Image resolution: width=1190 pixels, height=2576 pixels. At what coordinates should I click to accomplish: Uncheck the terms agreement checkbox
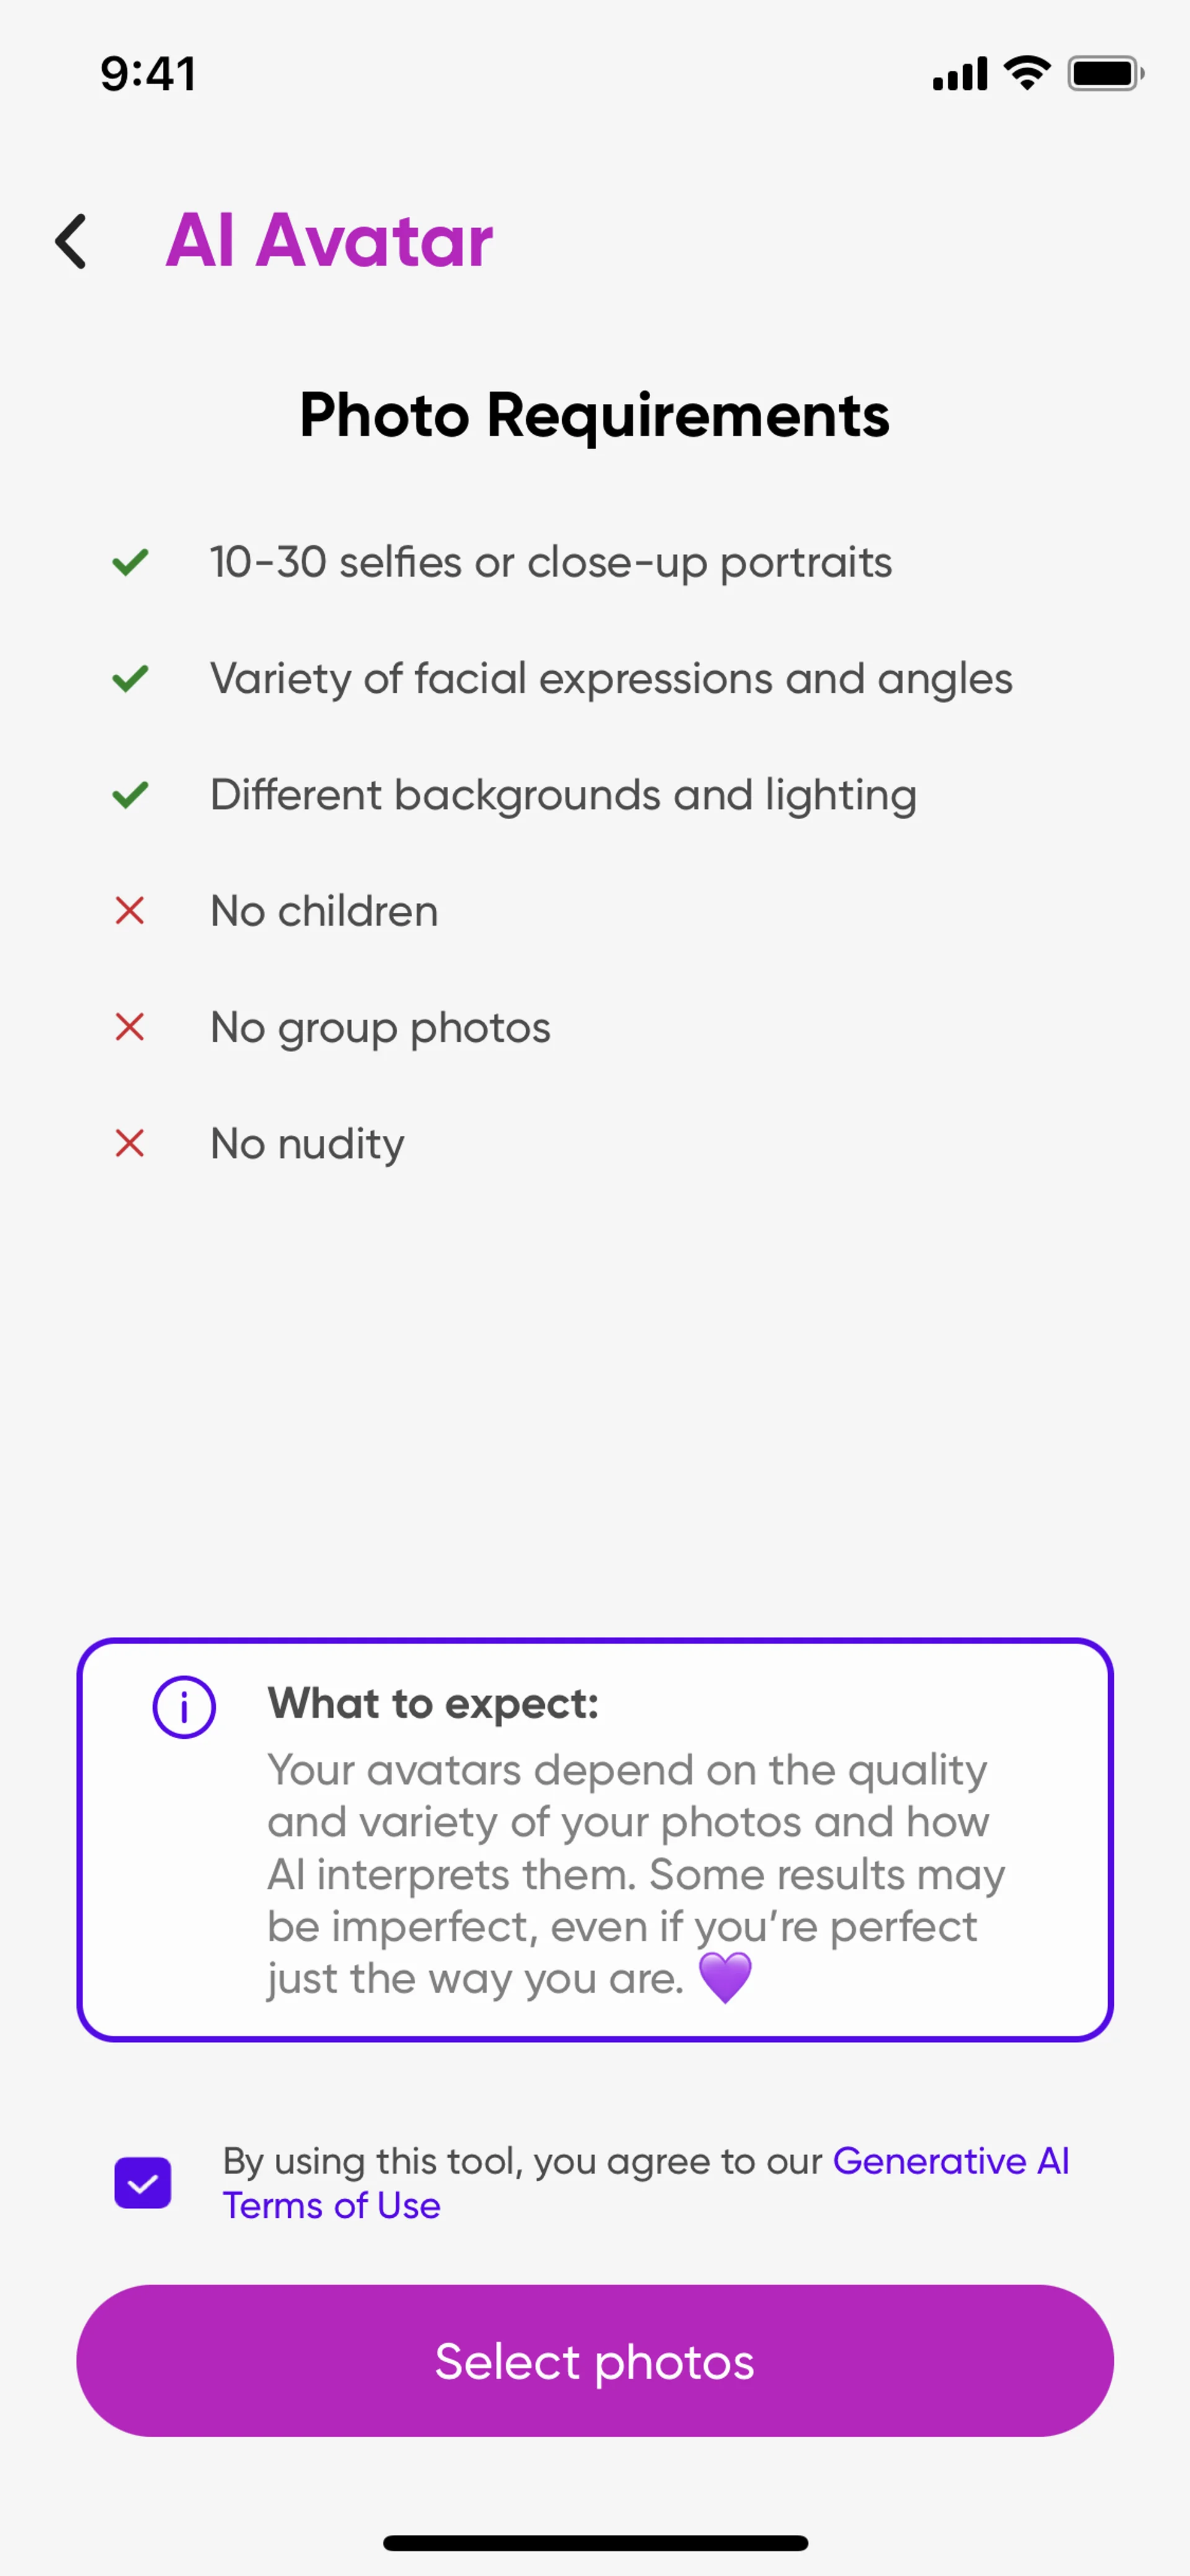click(x=143, y=2183)
